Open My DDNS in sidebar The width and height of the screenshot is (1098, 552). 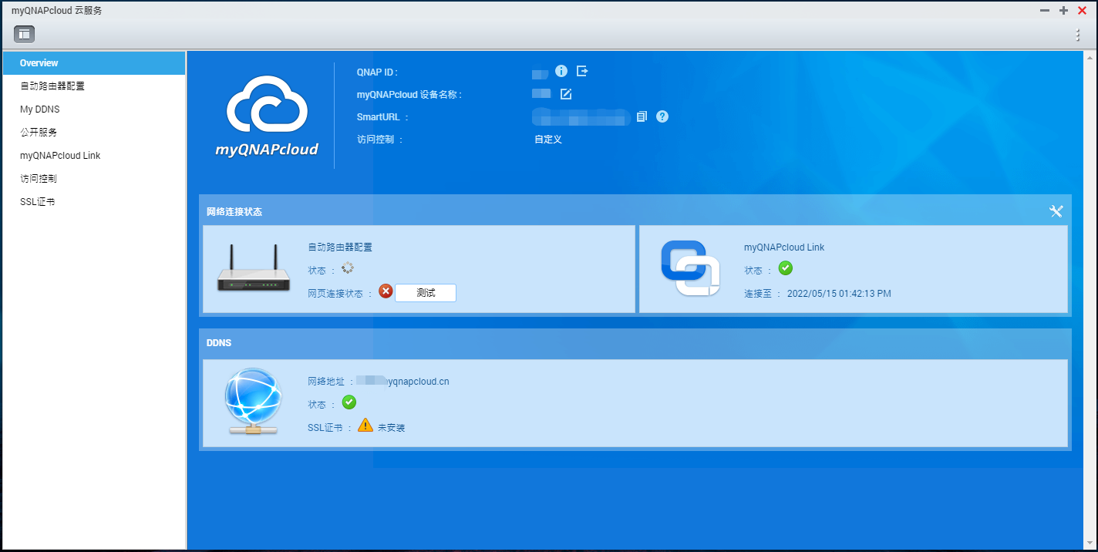(x=93, y=109)
